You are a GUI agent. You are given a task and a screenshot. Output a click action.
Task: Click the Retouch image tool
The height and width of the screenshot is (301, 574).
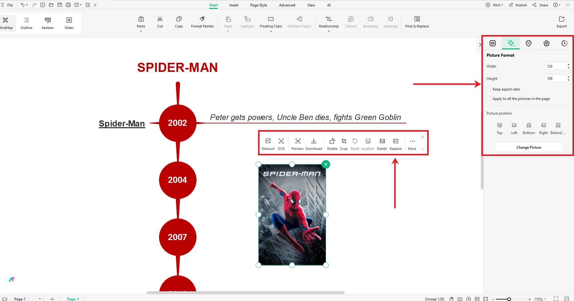tap(268, 144)
